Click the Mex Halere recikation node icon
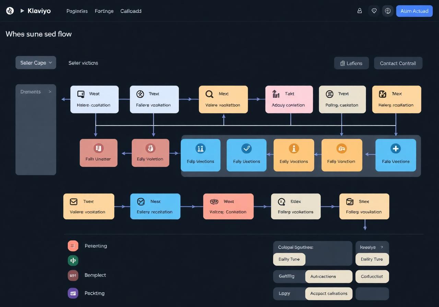Image resolution: width=439 pixels, height=307 pixels. coord(382,94)
